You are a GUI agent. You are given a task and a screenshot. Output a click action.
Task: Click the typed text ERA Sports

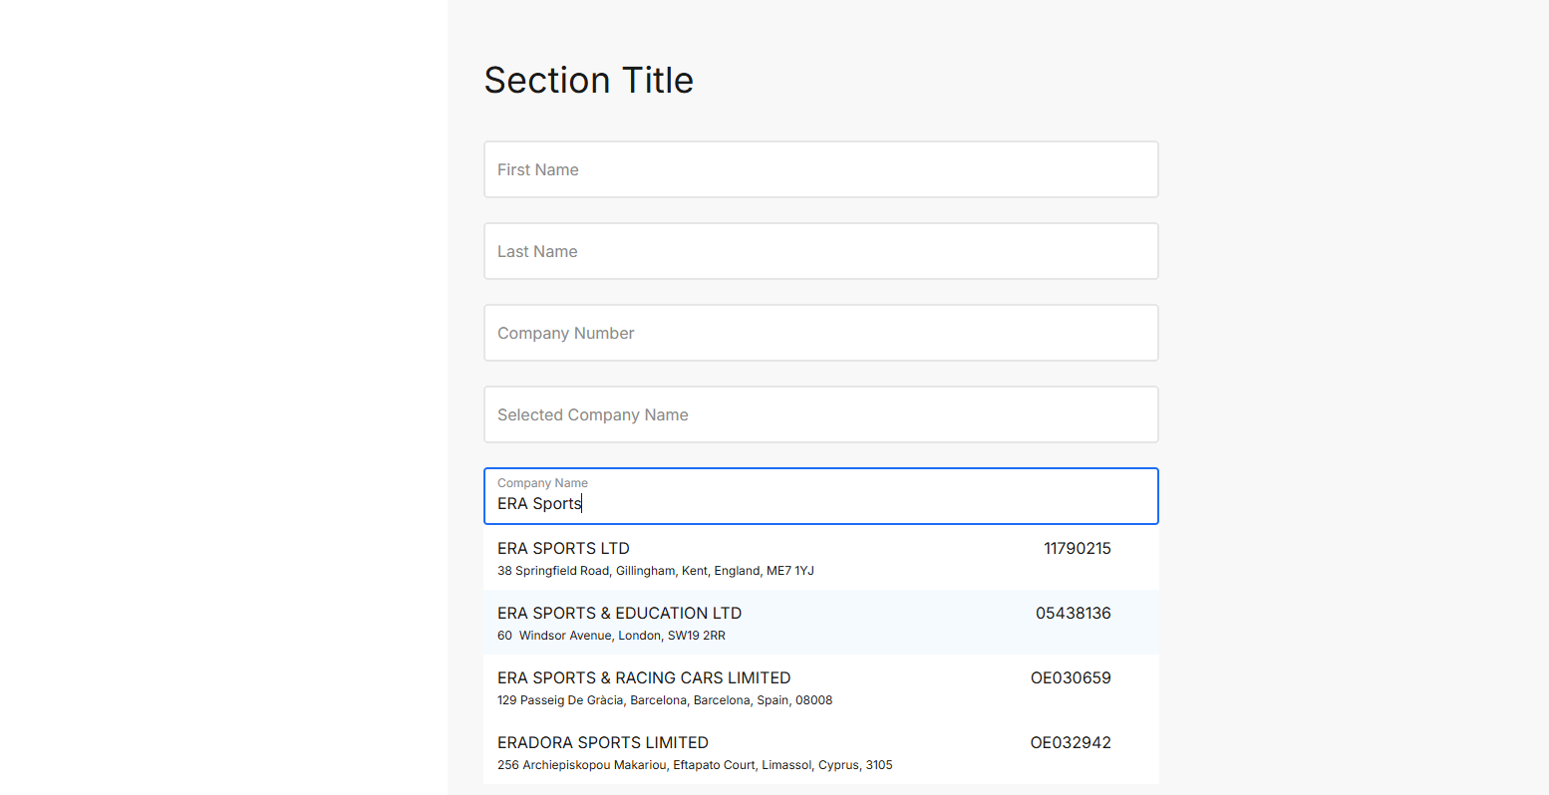click(539, 504)
